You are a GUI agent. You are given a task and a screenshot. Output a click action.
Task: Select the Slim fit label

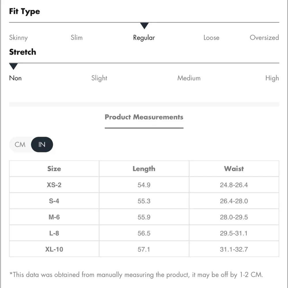pos(77,38)
